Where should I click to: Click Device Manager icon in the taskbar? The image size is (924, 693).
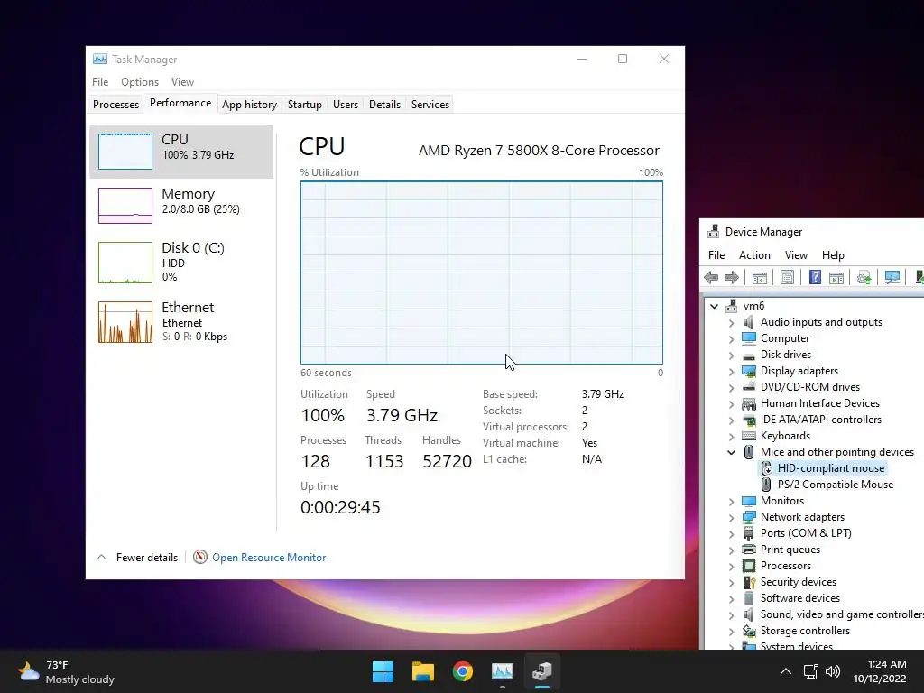click(542, 671)
